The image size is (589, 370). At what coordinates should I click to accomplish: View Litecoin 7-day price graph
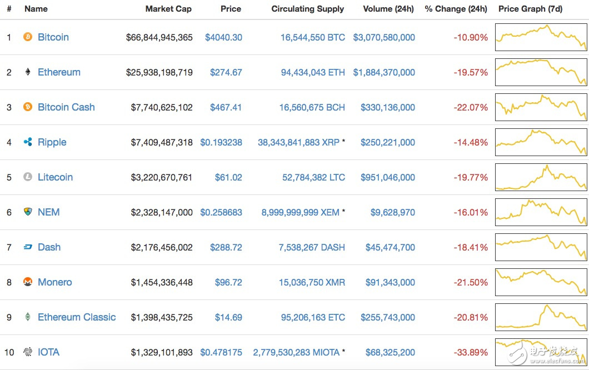541,177
